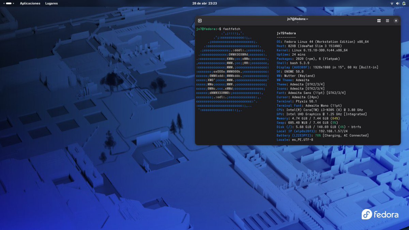Click the OS line showing Fedora Linux 44
The height and width of the screenshot is (230, 409).
323,42
